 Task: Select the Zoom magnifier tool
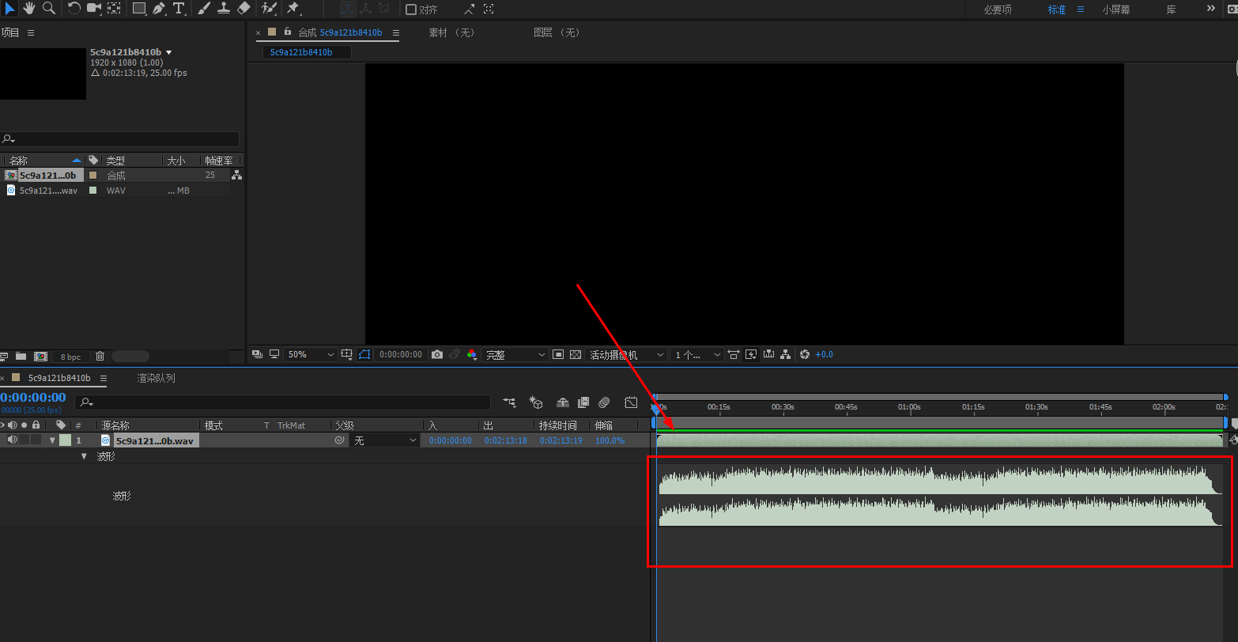(x=49, y=8)
